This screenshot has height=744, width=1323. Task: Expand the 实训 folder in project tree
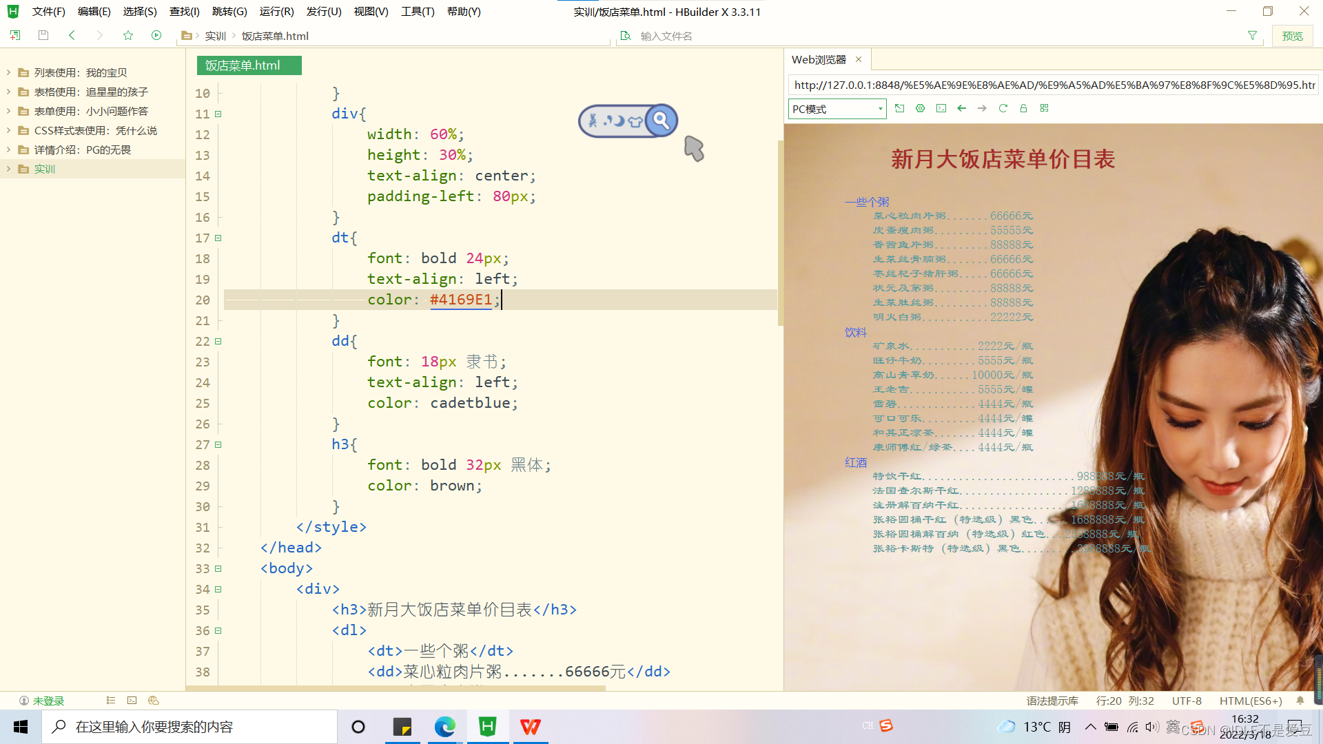point(8,169)
